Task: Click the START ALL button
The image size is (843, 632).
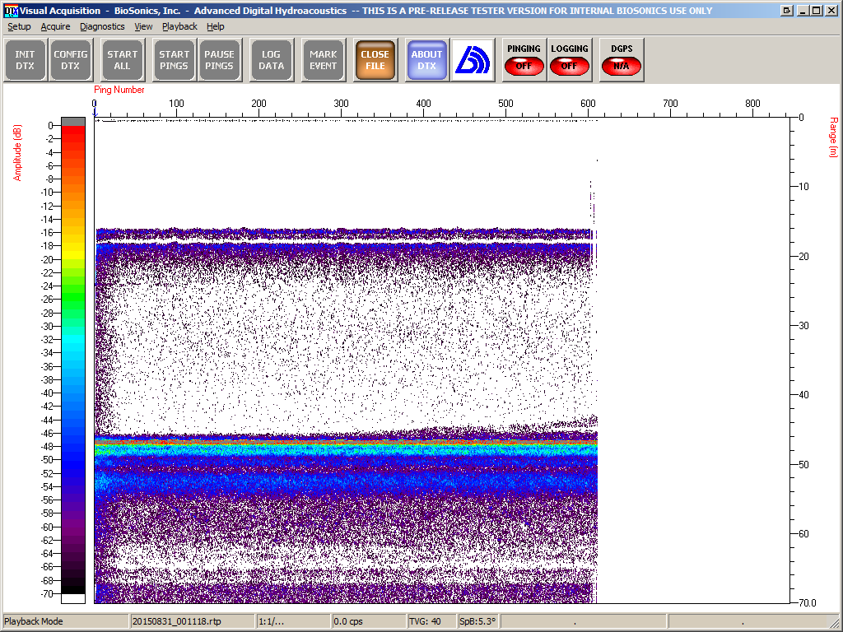Action: (123, 60)
